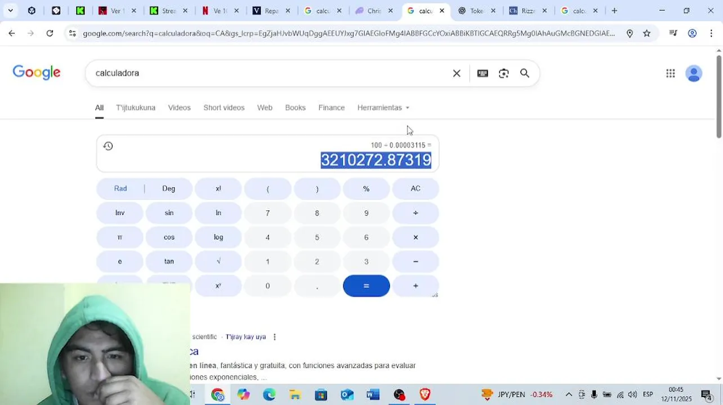Open Word from taskbar
This screenshot has height=405, width=723.
(x=373, y=394)
